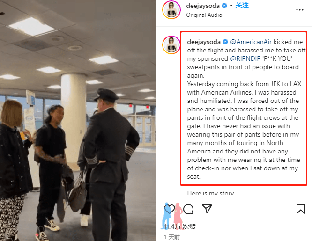The image size is (312, 241).
Task: Save post with bookmark icon
Action: tap(300, 209)
